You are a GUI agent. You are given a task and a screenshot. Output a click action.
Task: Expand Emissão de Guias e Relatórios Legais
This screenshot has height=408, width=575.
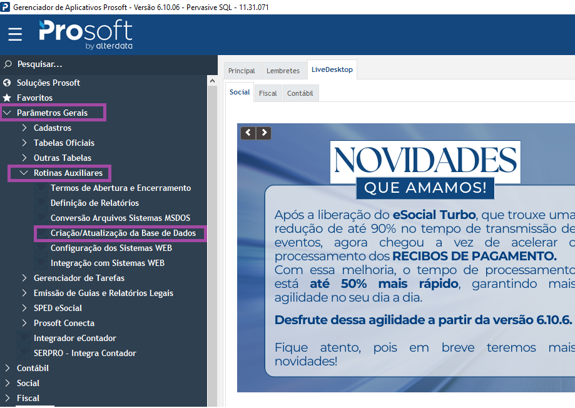[x=24, y=293]
